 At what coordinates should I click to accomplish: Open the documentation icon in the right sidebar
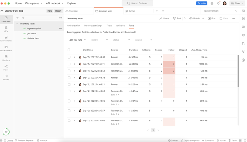point(244,19)
